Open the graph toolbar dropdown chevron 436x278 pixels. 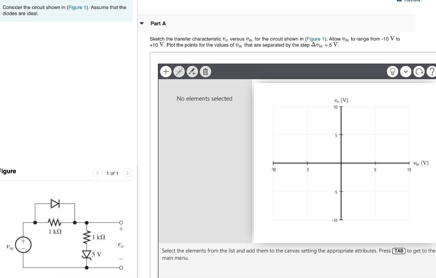(x=406, y=72)
